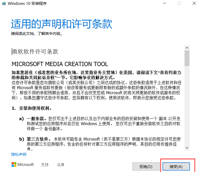The width and height of the screenshot is (200, 172).
Task: Click the subtitle 请阅读此文档，了解其中内容
Action: 37,33
